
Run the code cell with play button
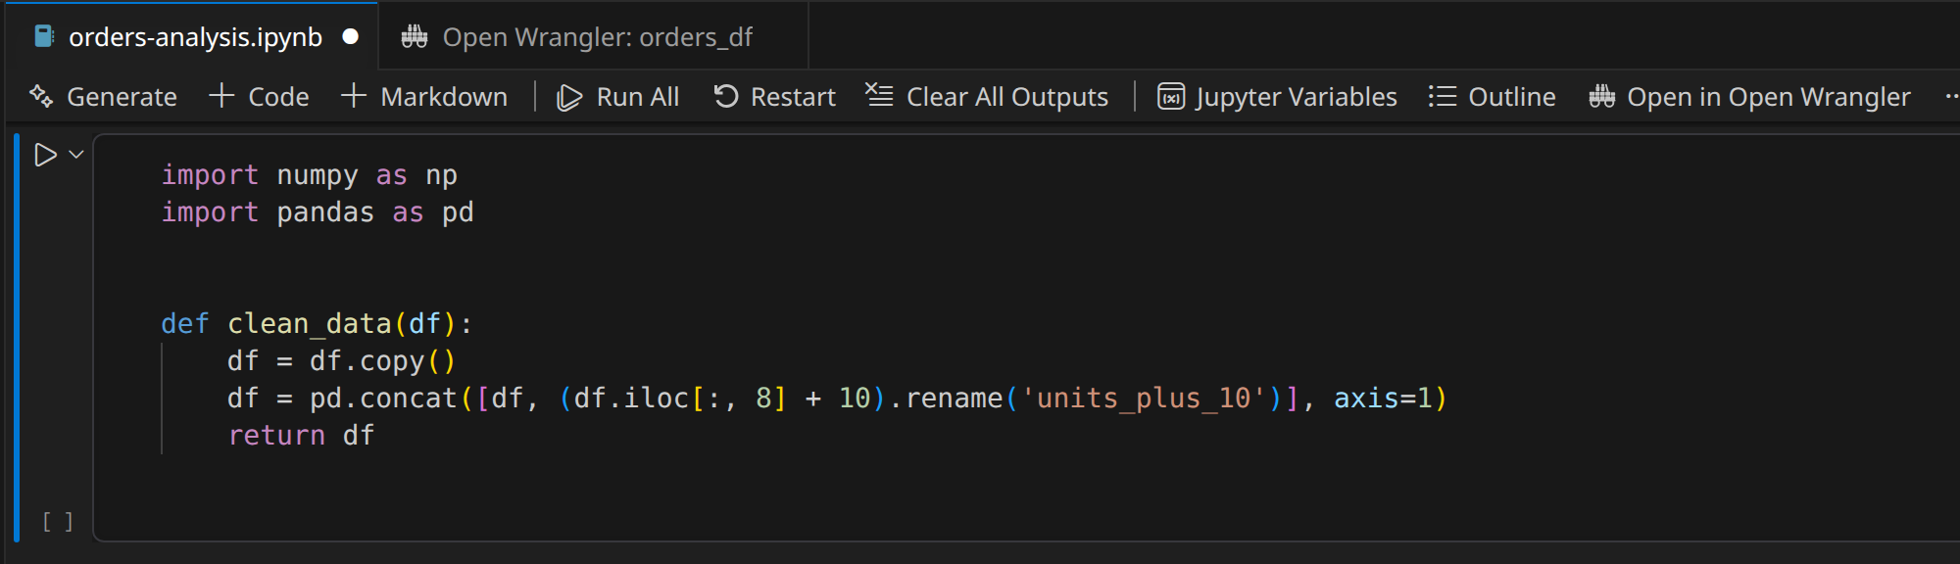[x=45, y=155]
